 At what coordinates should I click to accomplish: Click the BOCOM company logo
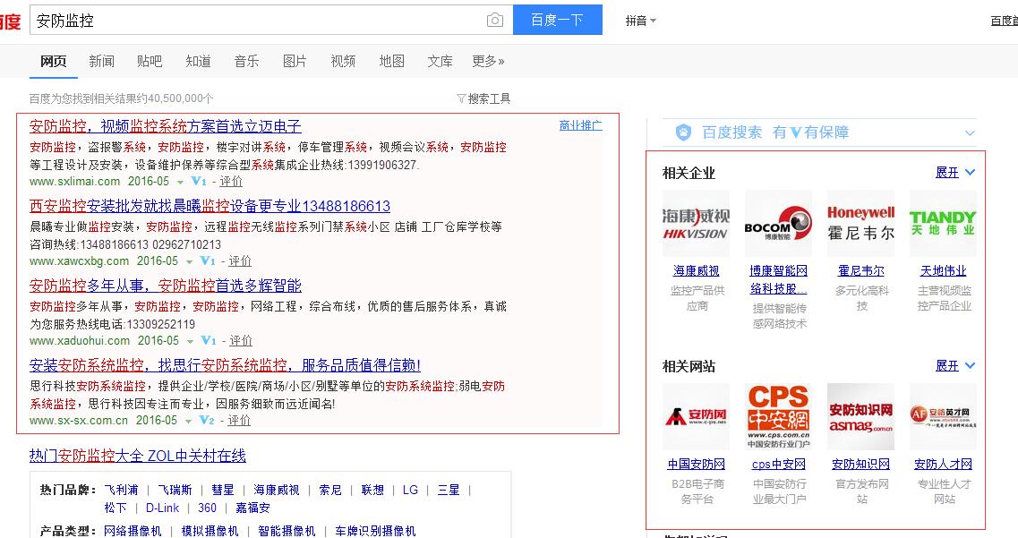coord(778,223)
